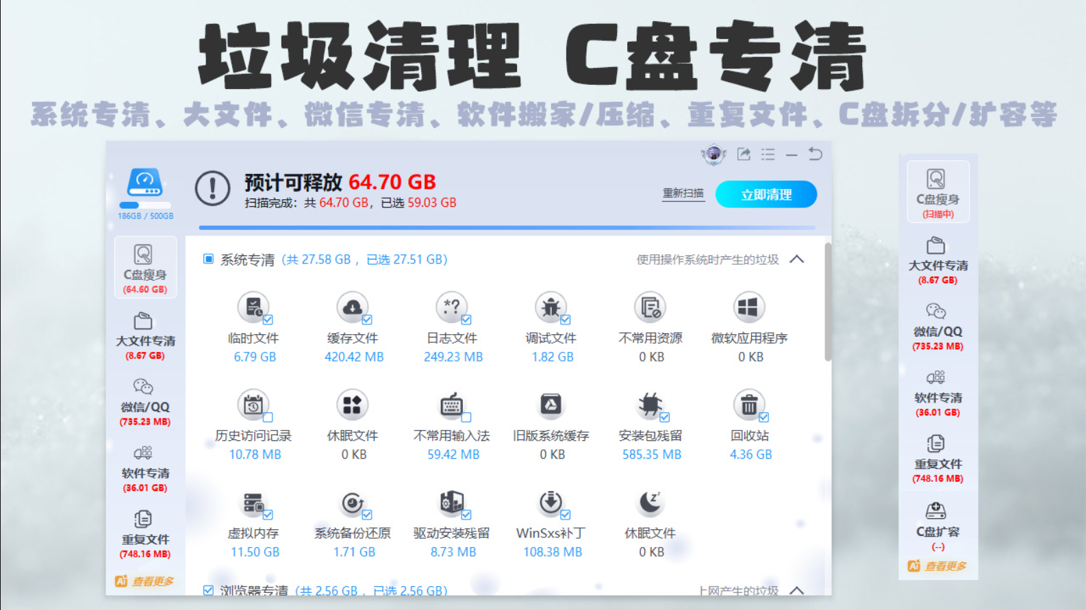
Task: Switch to left sidebar 重复文件 tab
Action: tap(145, 535)
